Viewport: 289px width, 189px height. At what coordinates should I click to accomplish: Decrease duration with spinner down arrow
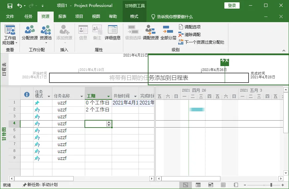click(109, 125)
